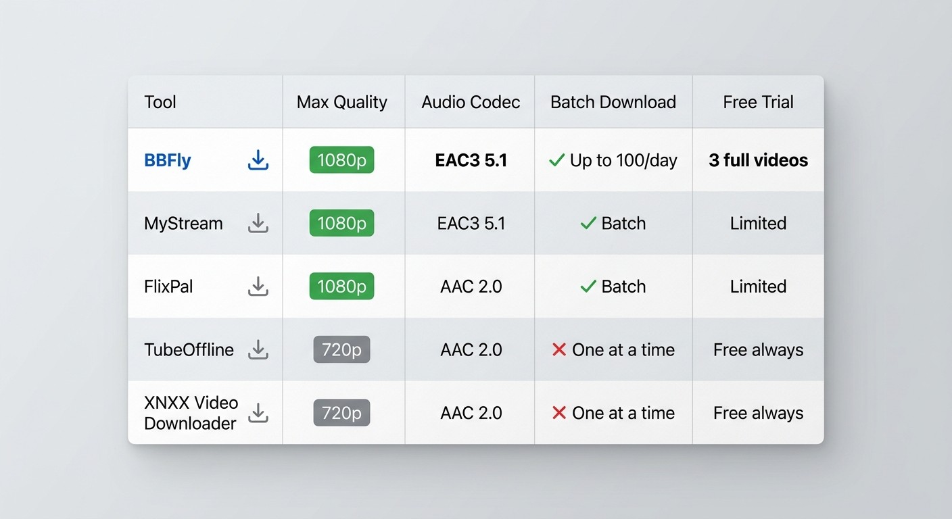
Task: Click the FlixPal download icon
Action: pyautogui.click(x=258, y=287)
